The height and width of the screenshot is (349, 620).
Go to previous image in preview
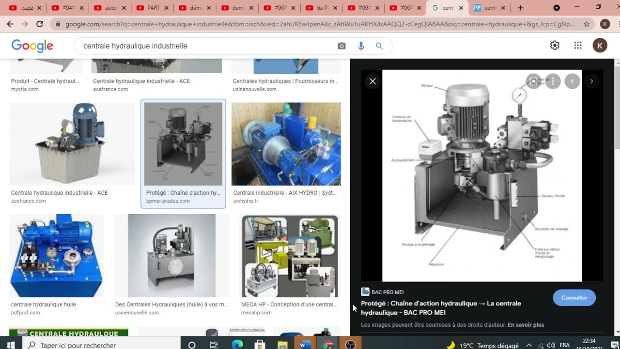click(572, 81)
